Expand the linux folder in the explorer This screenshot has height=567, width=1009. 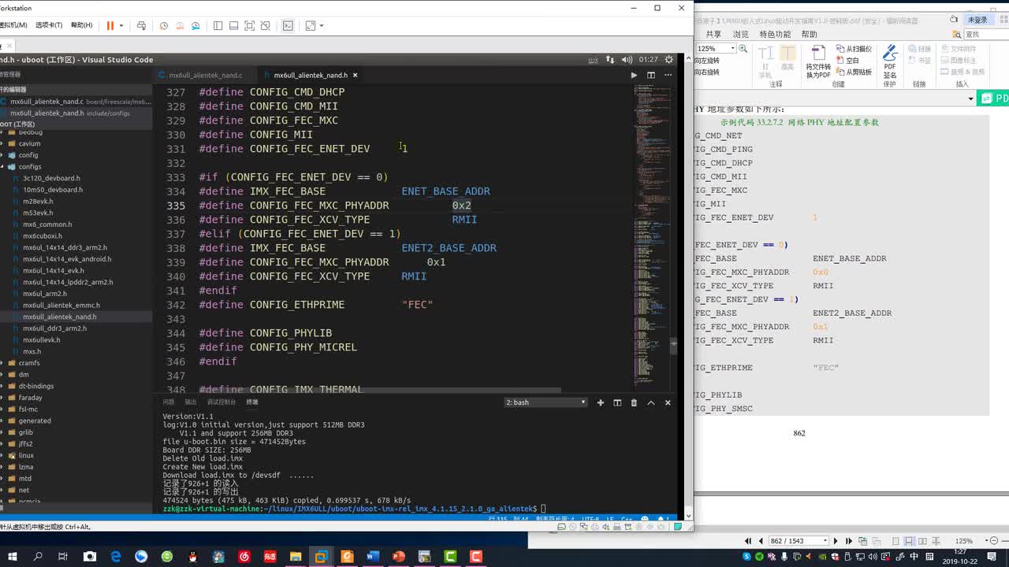pyautogui.click(x=26, y=455)
